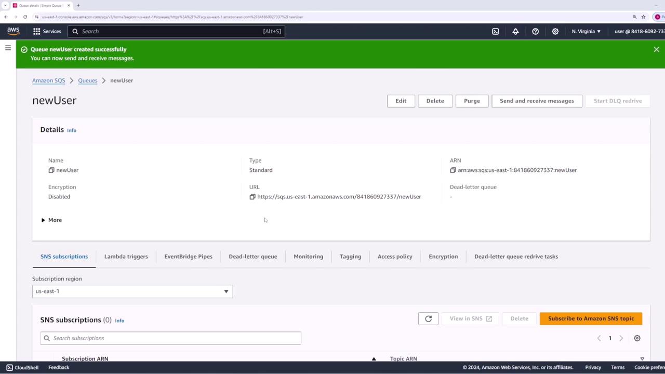The image size is (665, 374).
Task: Navigate to Queues breadcrumb link
Action: pyautogui.click(x=88, y=81)
